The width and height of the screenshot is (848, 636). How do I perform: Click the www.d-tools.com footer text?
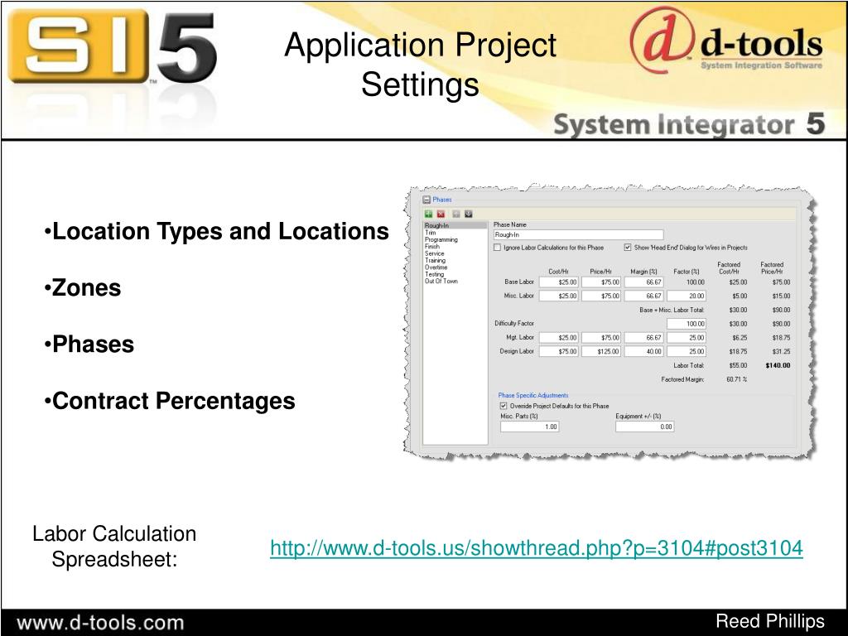[x=100, y=623]
